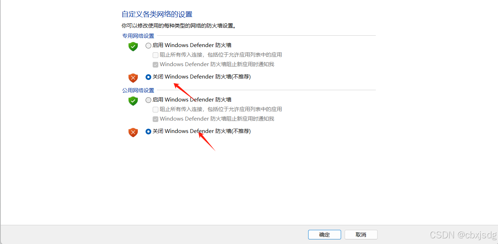
Task: Click the 公用网络设置 section label
Action: click(138, 91)
